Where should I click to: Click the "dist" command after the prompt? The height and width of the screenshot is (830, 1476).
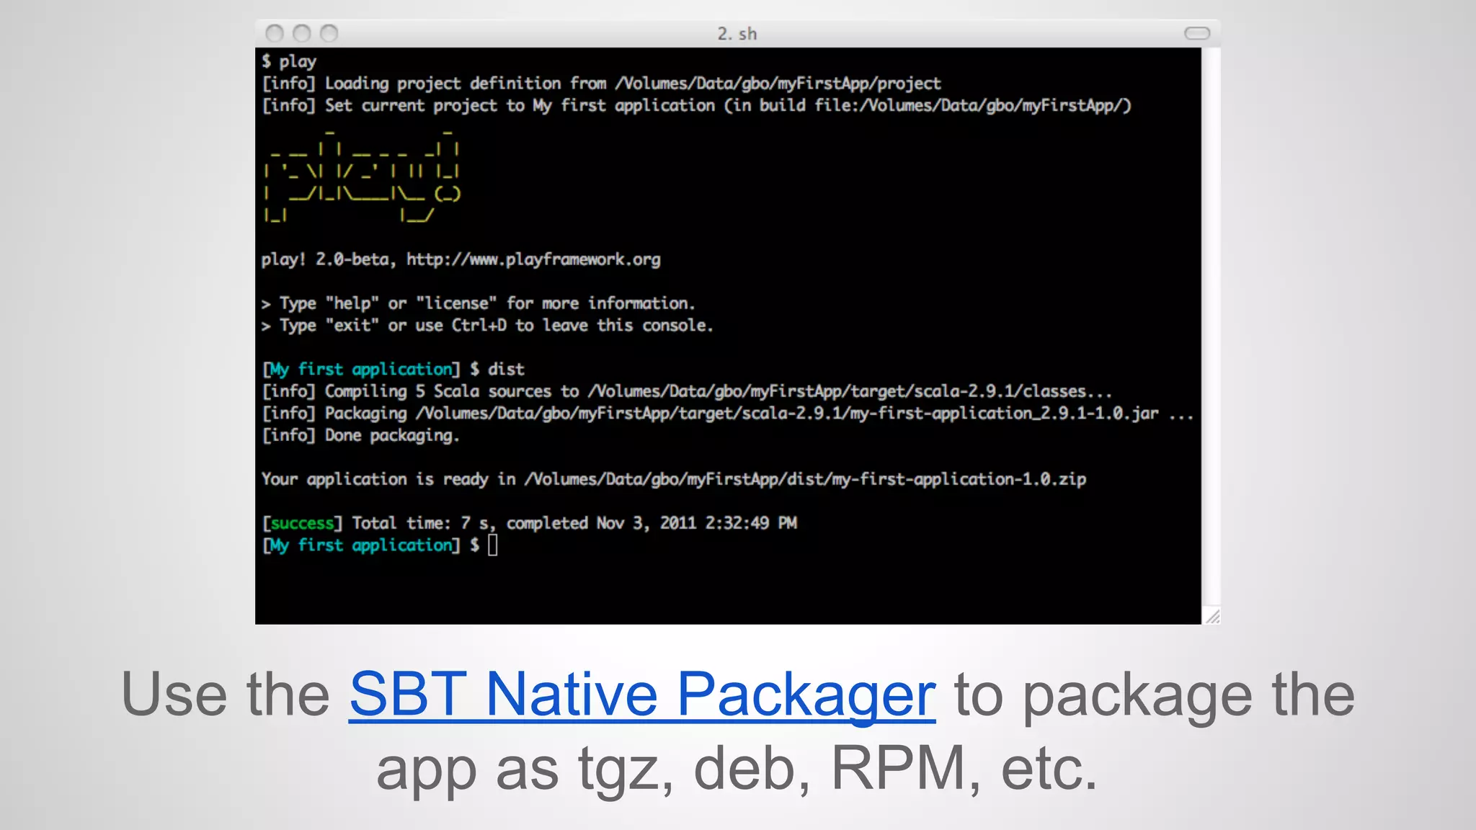pyautogui.click(x=506, y=370)
